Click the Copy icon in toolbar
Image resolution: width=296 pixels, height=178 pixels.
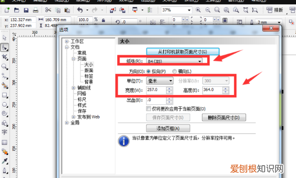click(58, 10)
